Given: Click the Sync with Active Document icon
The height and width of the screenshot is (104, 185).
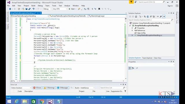Looking at the screenshot, I should [145, 17].
